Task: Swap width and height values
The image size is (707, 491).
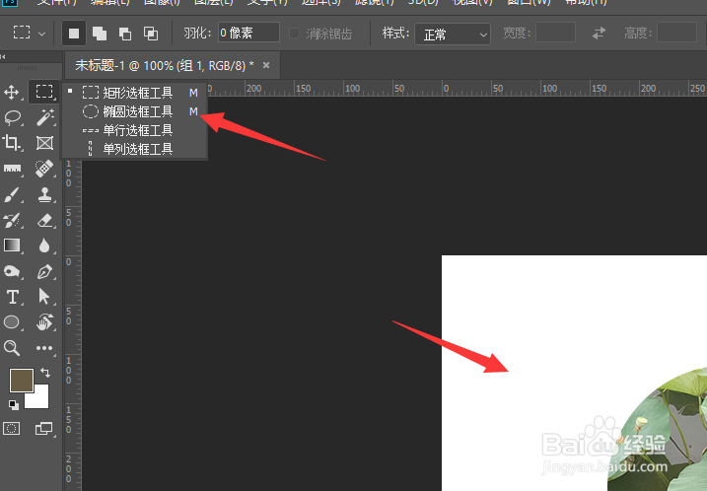Action: tap(599, 33)
